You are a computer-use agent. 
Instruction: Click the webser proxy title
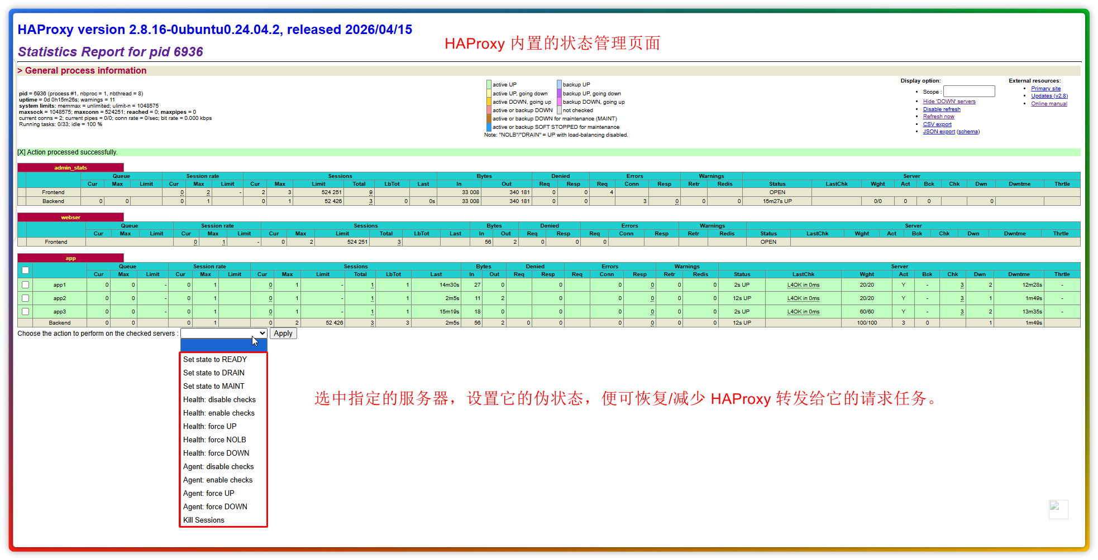[70, 218]
